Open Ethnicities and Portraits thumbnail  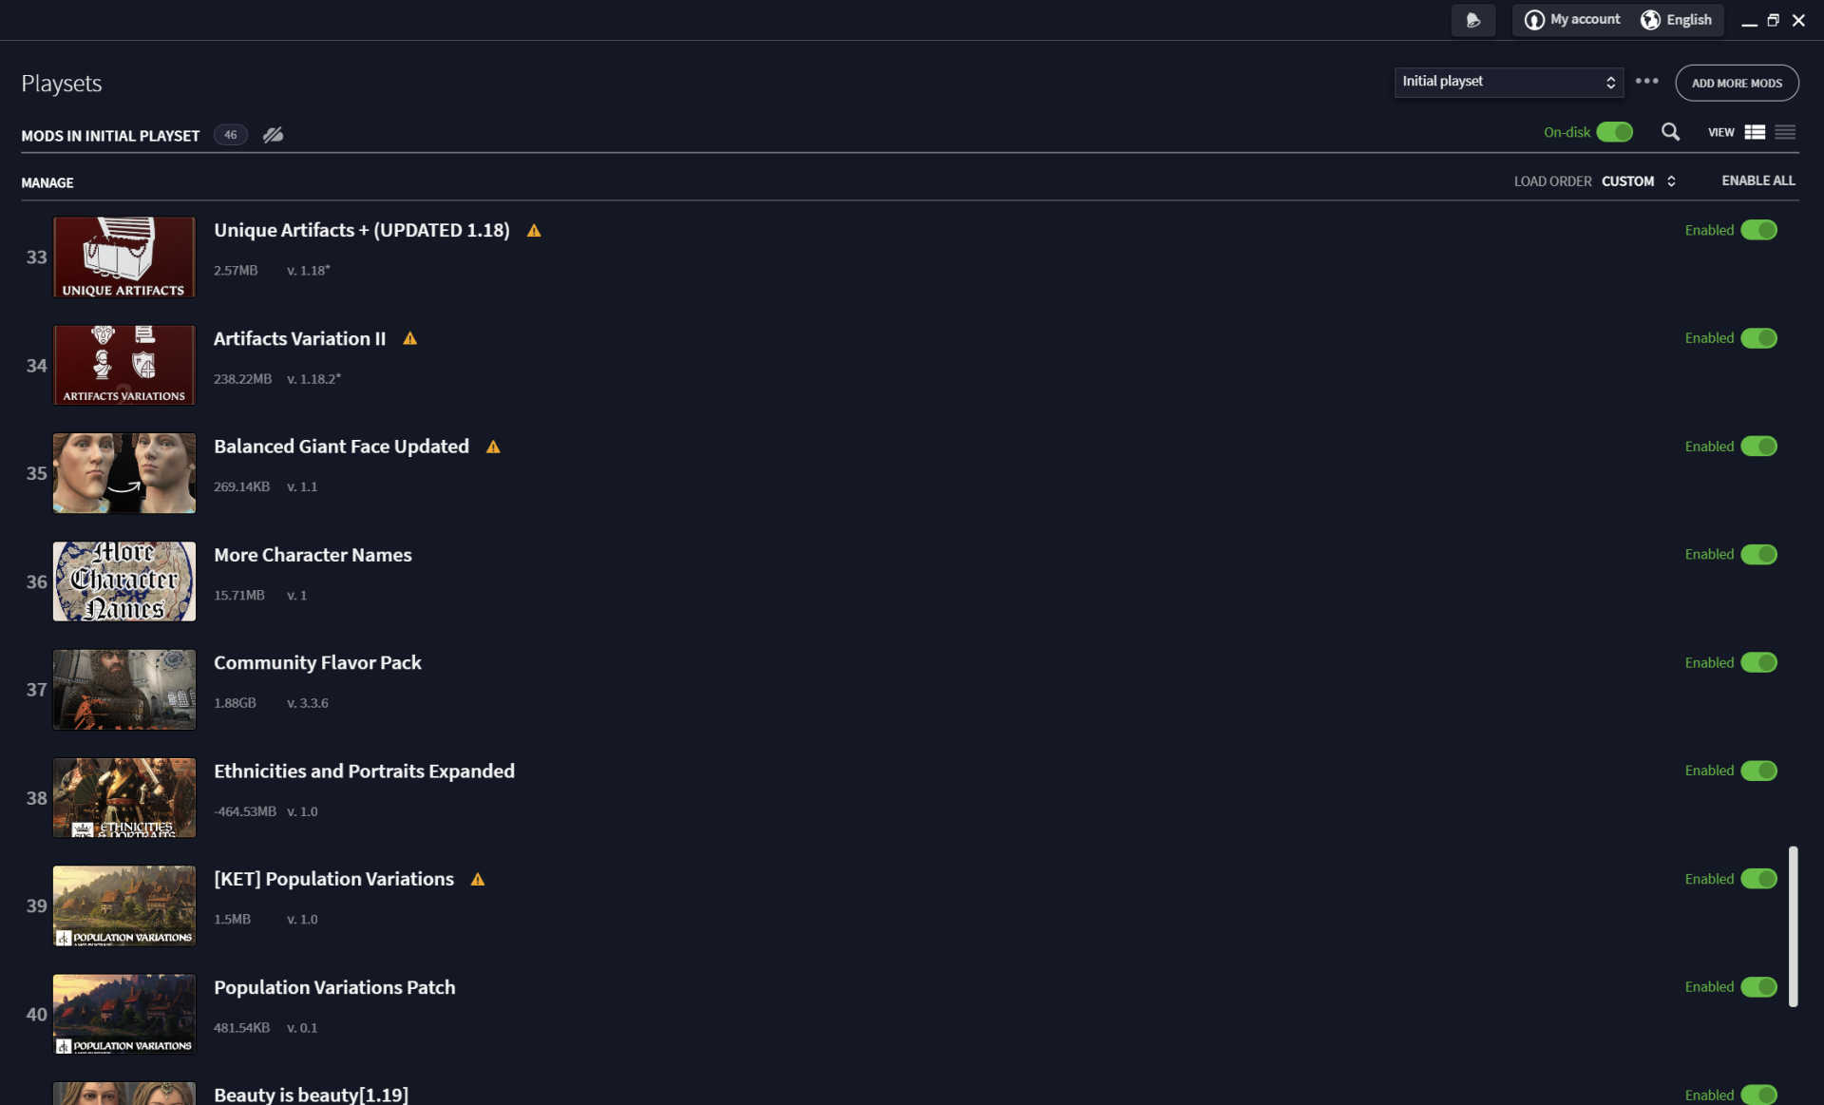[x=124, y=798]
